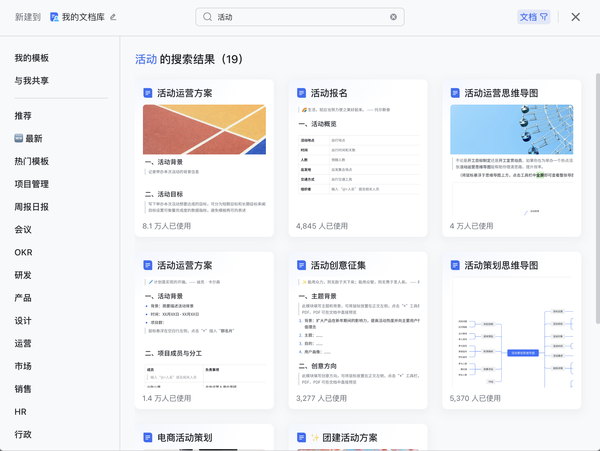
Task: Click the running track cover thumbnail
Action: (x=204, y=130)
